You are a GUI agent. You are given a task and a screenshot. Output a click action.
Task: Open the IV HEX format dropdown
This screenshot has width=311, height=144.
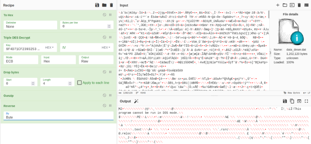coord(105,48)
